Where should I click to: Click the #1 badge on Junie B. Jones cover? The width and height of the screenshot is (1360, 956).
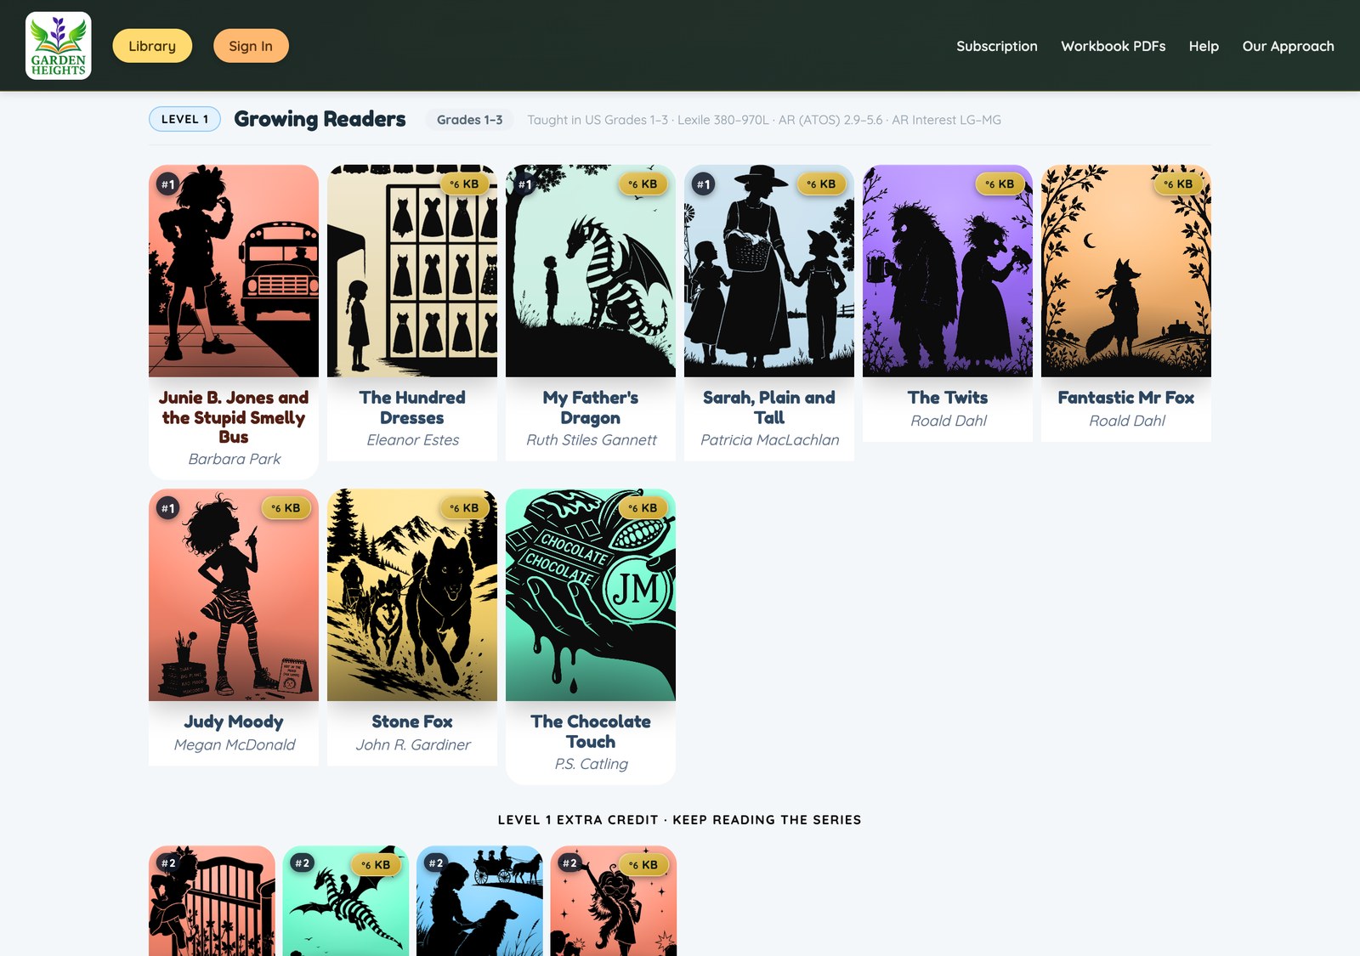[x=168, y=184]
